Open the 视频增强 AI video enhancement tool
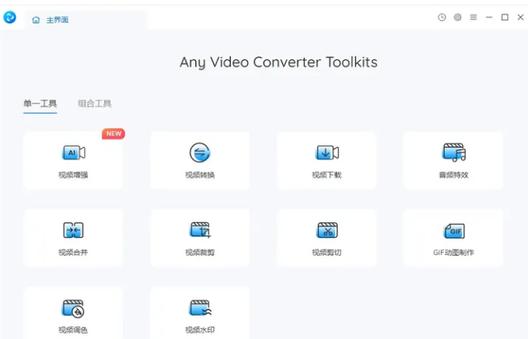This screenshot has width=528, height=339. pyautogui.click(x=73, y=160)
